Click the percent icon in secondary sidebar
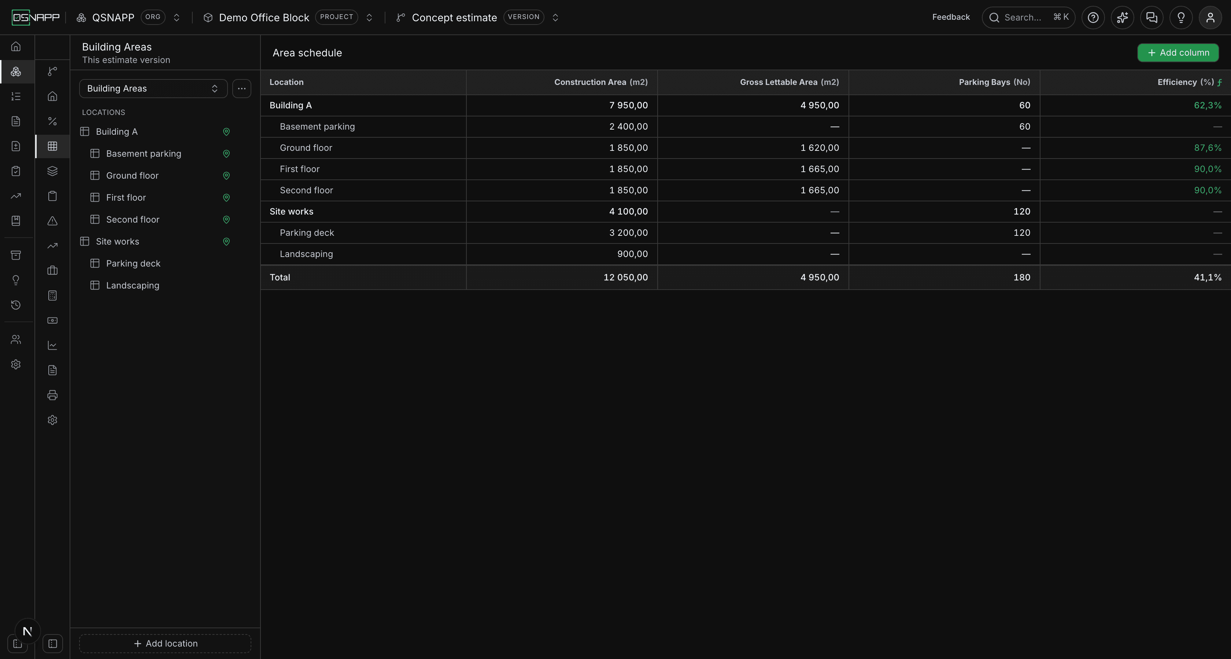 click(x=52, y=121)
